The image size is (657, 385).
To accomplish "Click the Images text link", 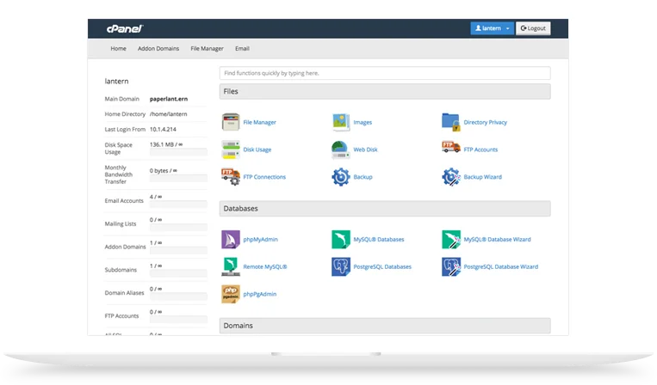I will (363, 123).
